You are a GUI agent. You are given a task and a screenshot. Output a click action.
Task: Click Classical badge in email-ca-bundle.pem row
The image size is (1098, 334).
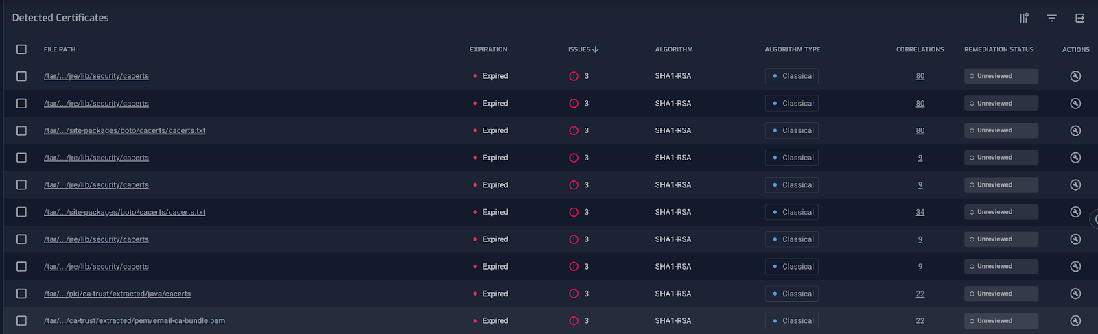792,321
